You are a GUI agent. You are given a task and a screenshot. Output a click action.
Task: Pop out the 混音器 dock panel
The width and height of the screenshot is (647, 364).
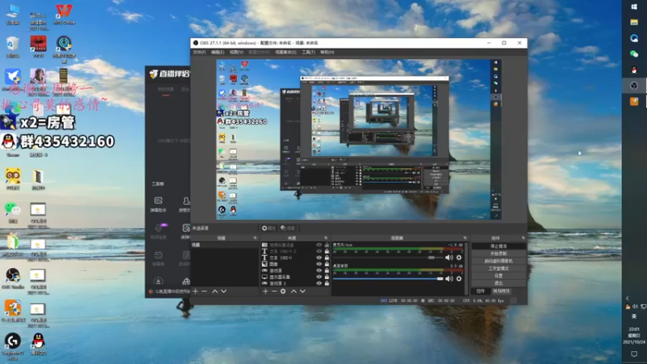pos(465,238)
